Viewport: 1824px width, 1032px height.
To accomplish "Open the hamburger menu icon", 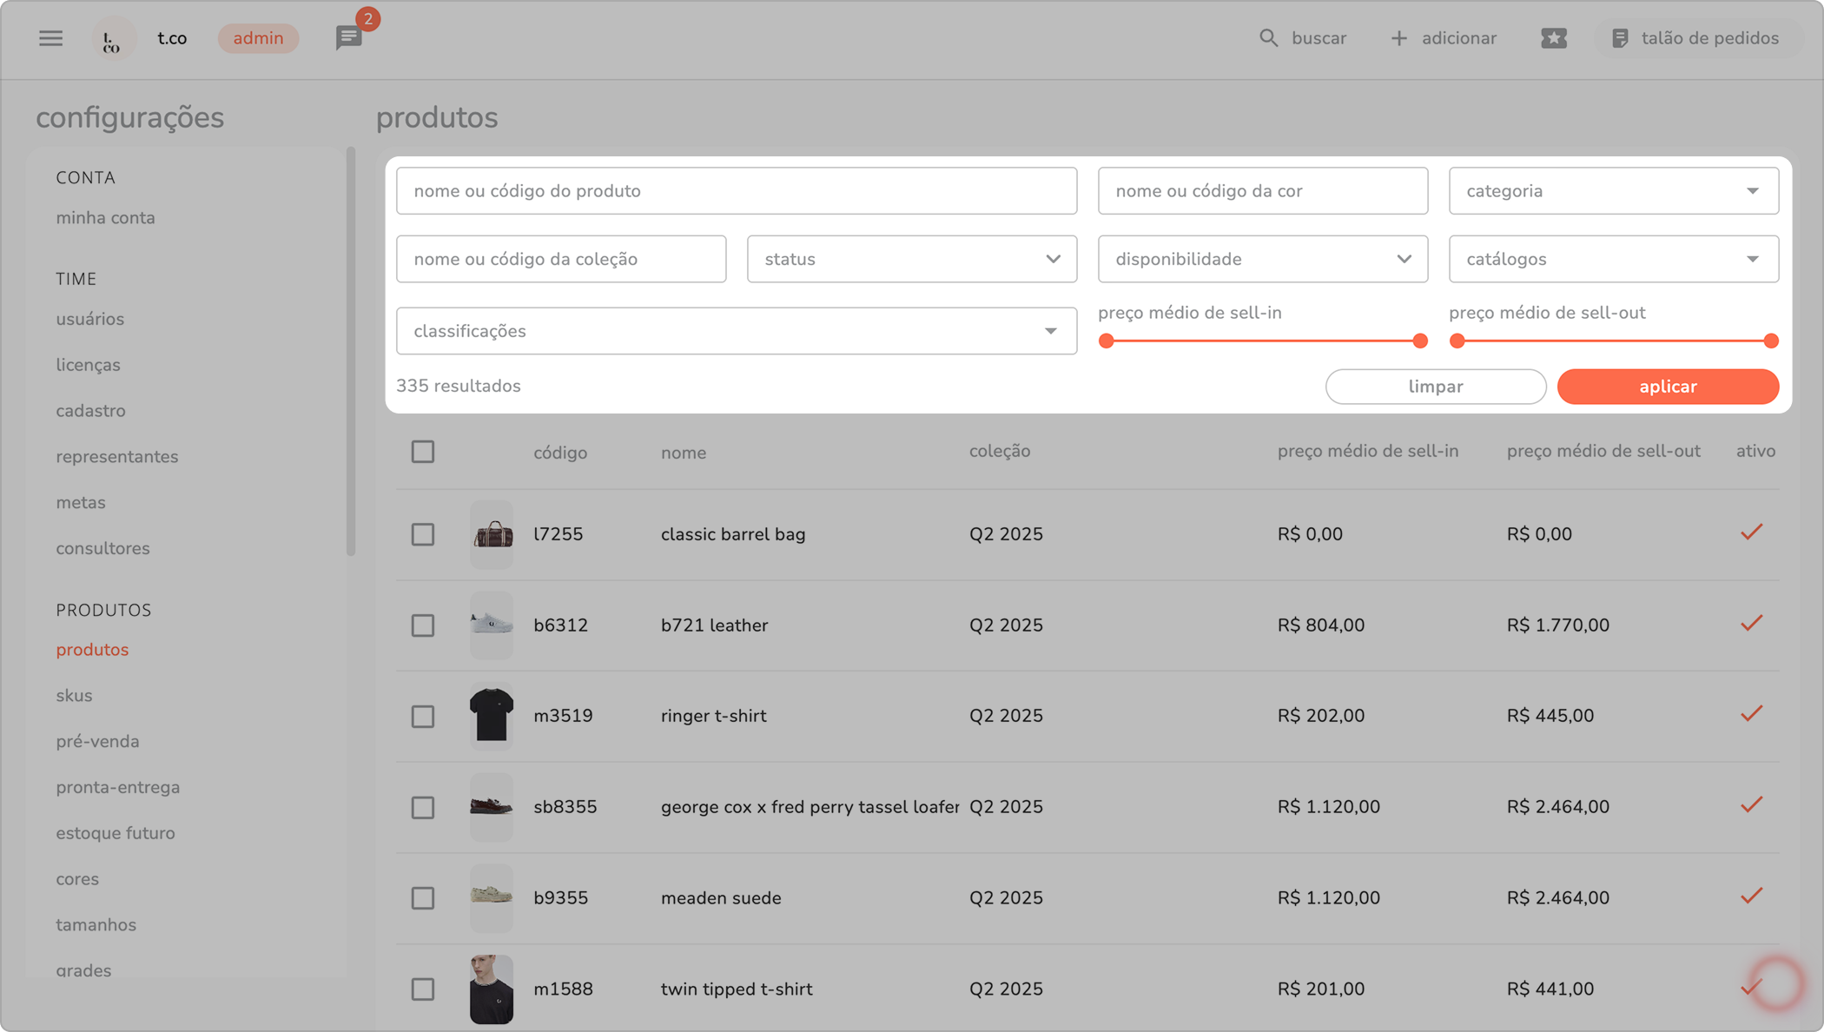I will tap(50, 38).
